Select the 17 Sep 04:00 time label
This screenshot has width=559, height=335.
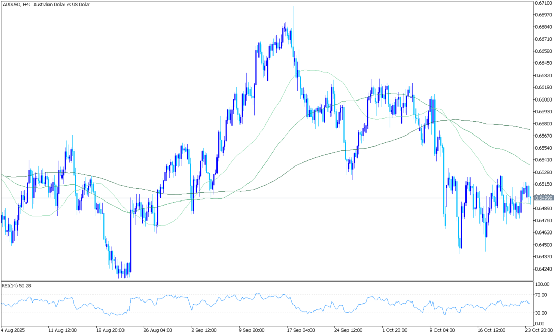(301, 329)
